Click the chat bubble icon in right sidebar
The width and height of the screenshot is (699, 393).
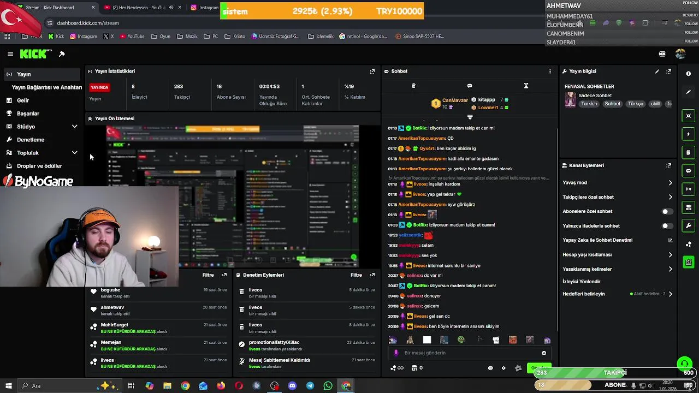[688, 171]
